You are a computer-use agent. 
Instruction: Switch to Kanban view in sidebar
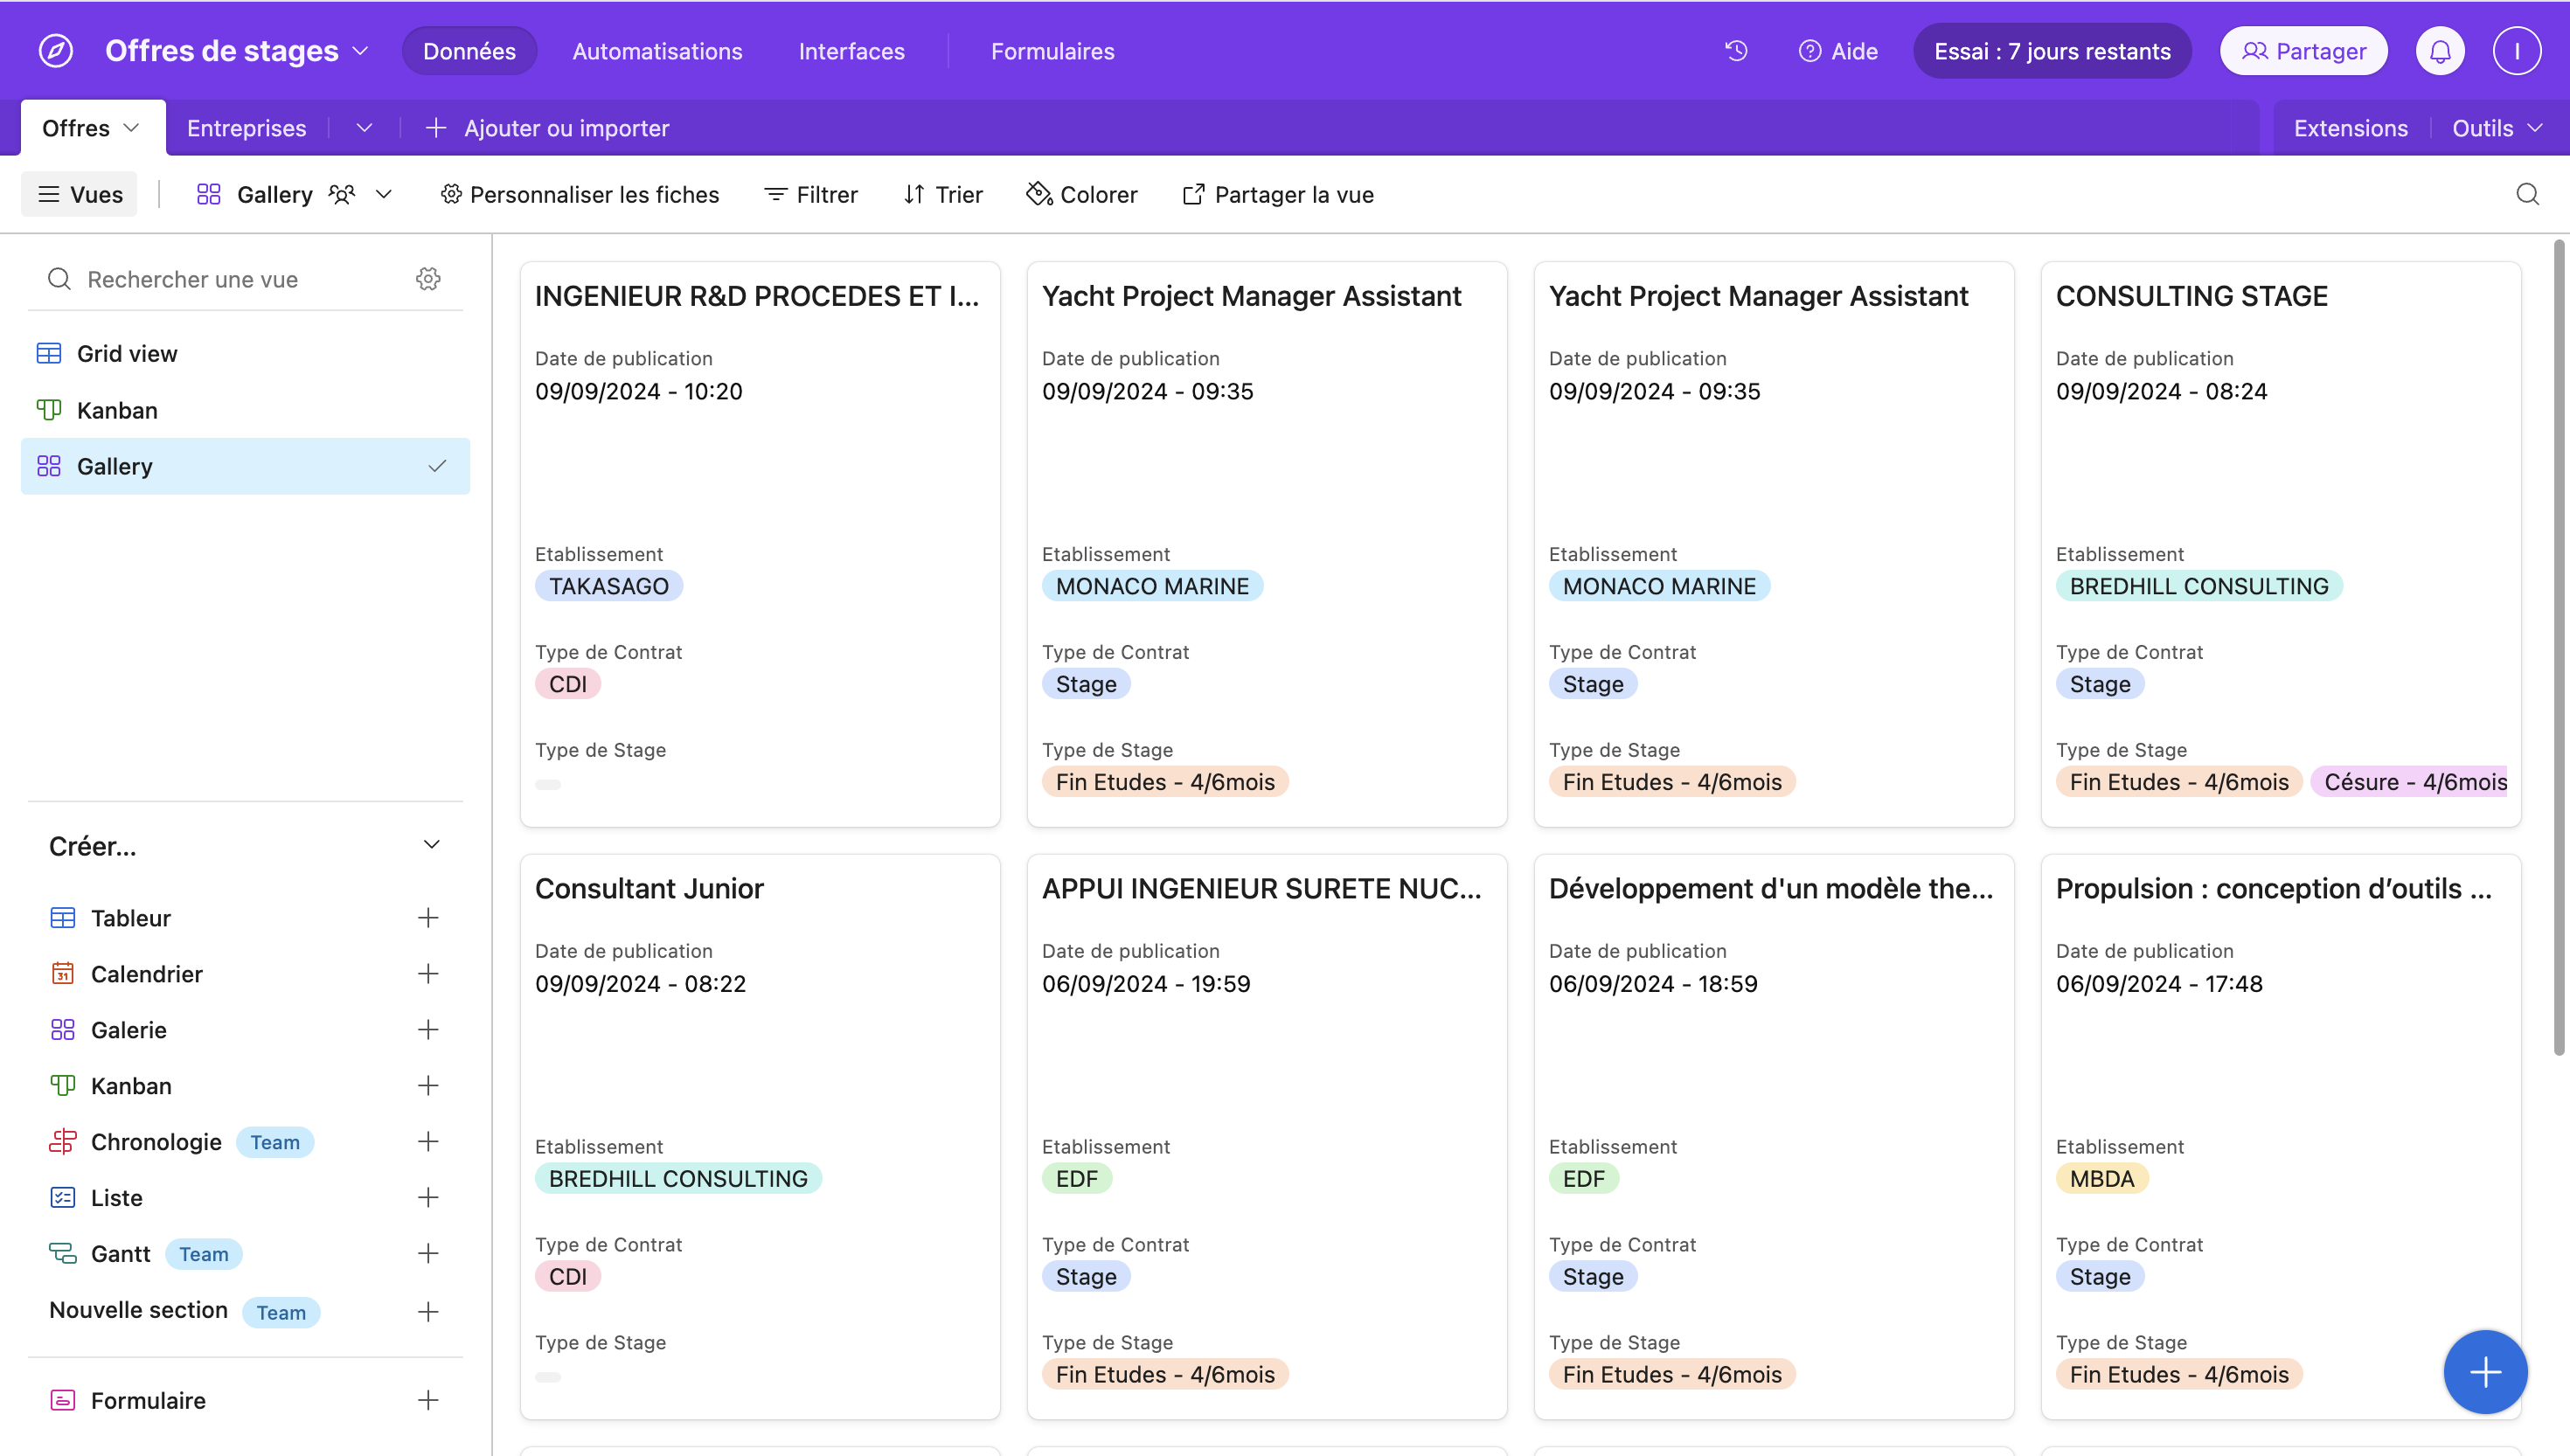[x=117, y=410]
